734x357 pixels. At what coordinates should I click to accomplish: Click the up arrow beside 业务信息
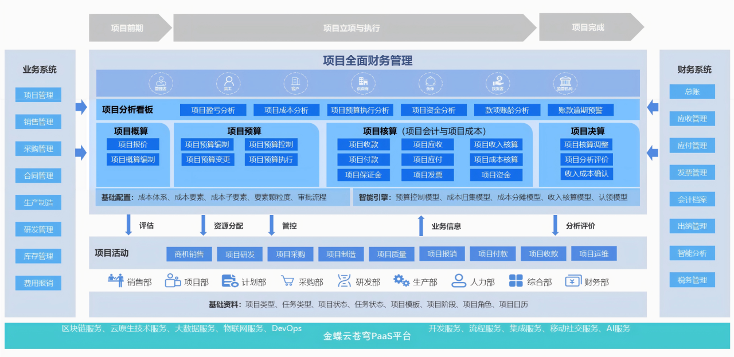[421, 225]
